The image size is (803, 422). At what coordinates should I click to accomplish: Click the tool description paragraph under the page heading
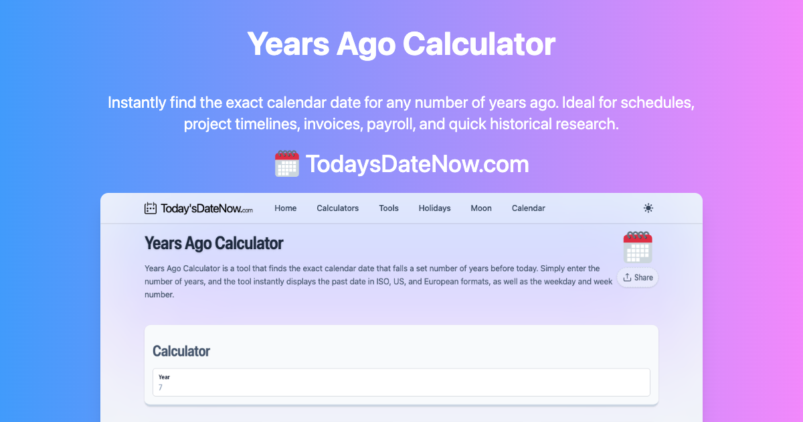click(x=378, y=281)
